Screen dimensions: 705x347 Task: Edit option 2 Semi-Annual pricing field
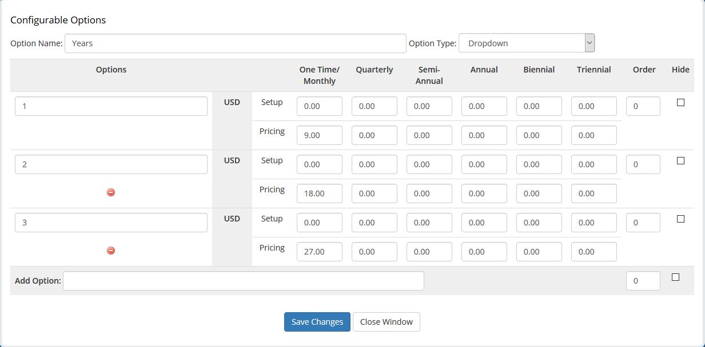tap(429, 193)
